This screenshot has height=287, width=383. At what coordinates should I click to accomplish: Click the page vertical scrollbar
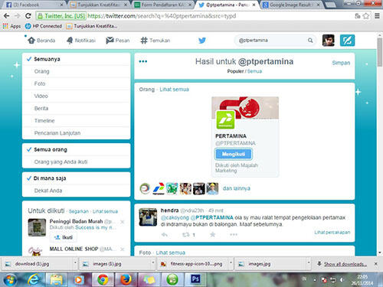[x=380, y=145]
